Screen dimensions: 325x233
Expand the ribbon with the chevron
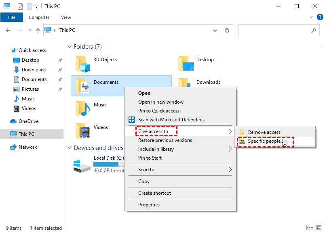(310, 17)
